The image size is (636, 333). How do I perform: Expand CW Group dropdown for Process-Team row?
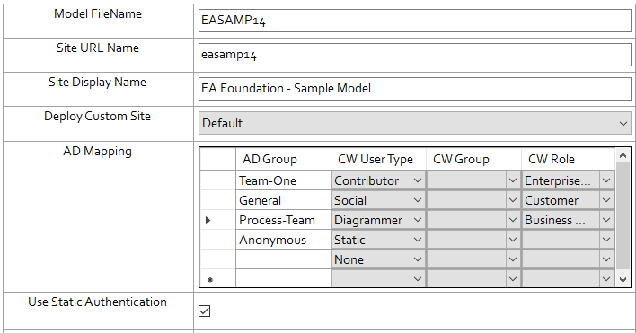pyautogui.click(x=513, y=220)
